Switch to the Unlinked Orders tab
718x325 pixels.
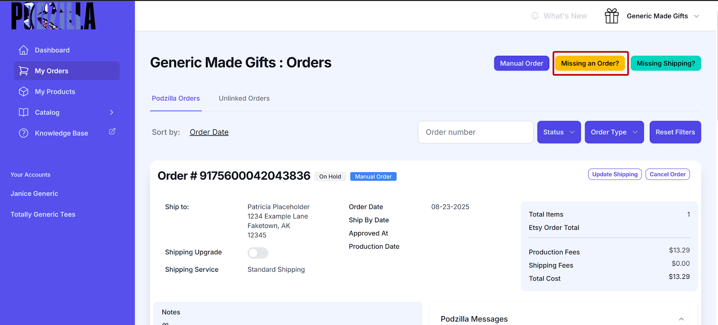pos(244,98)
